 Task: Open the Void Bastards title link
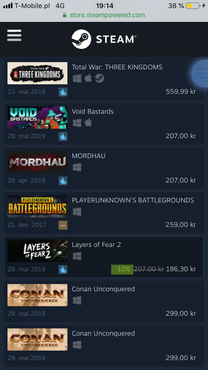click(x=93, y=111)
